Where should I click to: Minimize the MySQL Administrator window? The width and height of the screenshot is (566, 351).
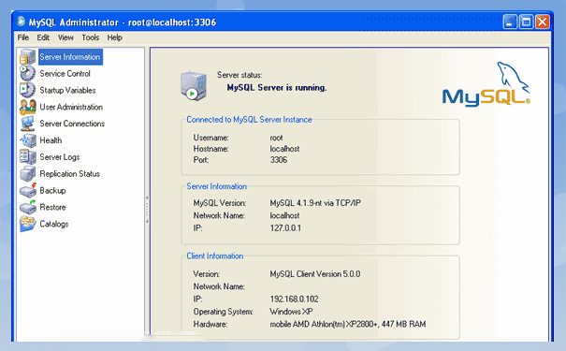510,22
